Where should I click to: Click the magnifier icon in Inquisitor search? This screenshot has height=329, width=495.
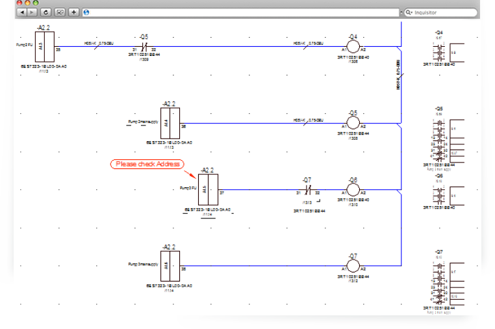(x=409, y=12)
